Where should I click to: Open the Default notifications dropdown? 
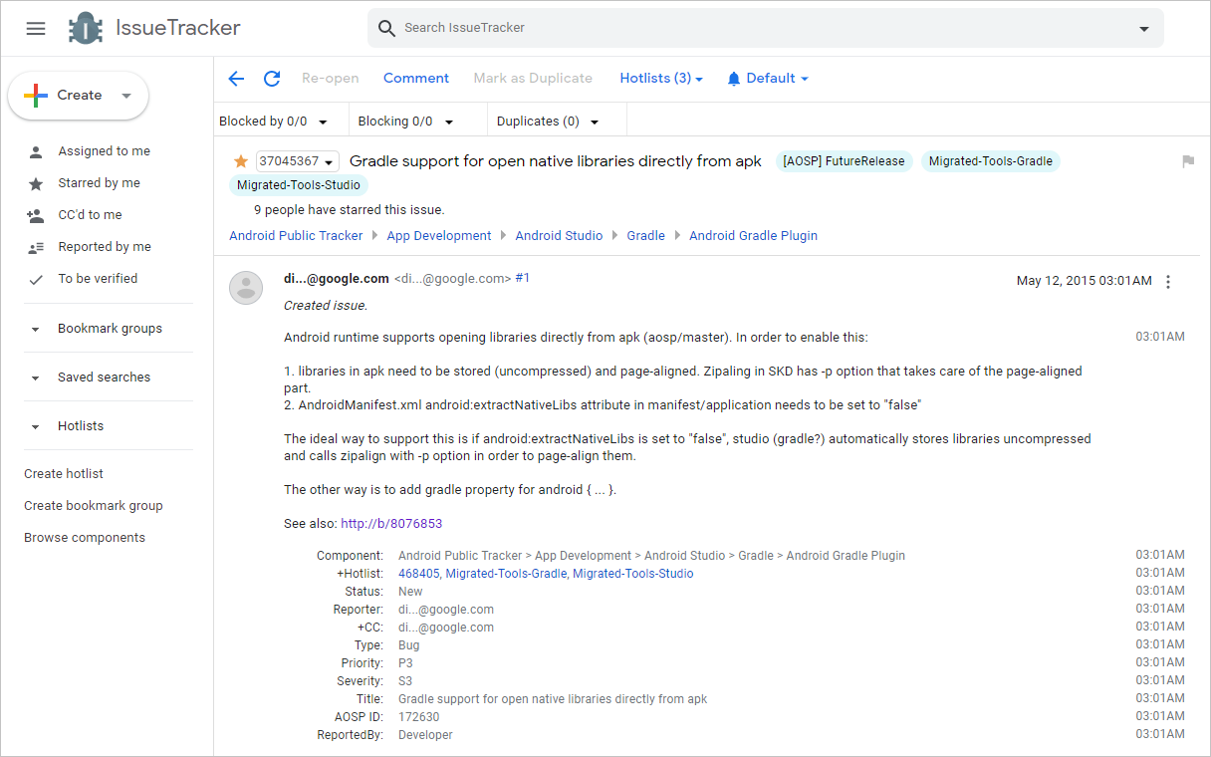(777, 78)
